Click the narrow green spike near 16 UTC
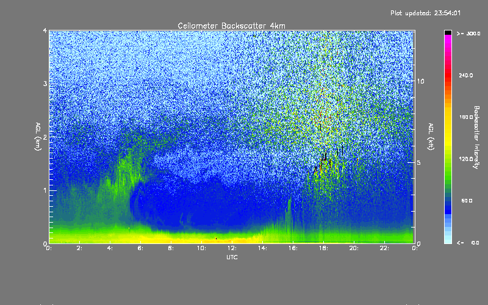This screenshot has width=488, height=305. click(x=289, y=215)
